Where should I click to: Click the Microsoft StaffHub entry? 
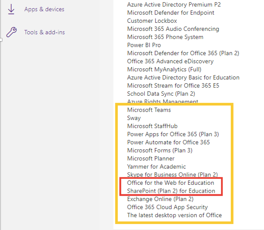coord(152,126)
